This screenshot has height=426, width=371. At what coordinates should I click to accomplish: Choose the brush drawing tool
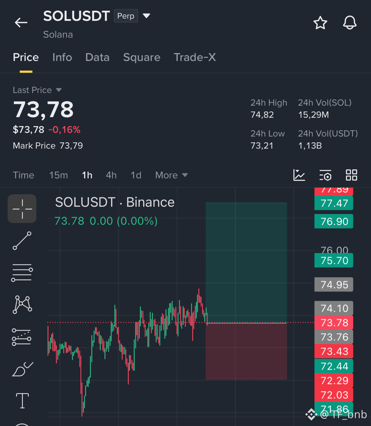[22, 369]
